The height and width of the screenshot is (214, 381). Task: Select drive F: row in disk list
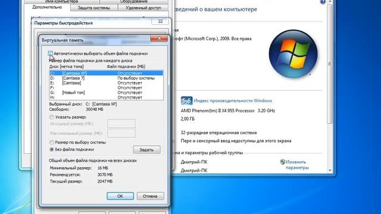(x=106, y=88)
